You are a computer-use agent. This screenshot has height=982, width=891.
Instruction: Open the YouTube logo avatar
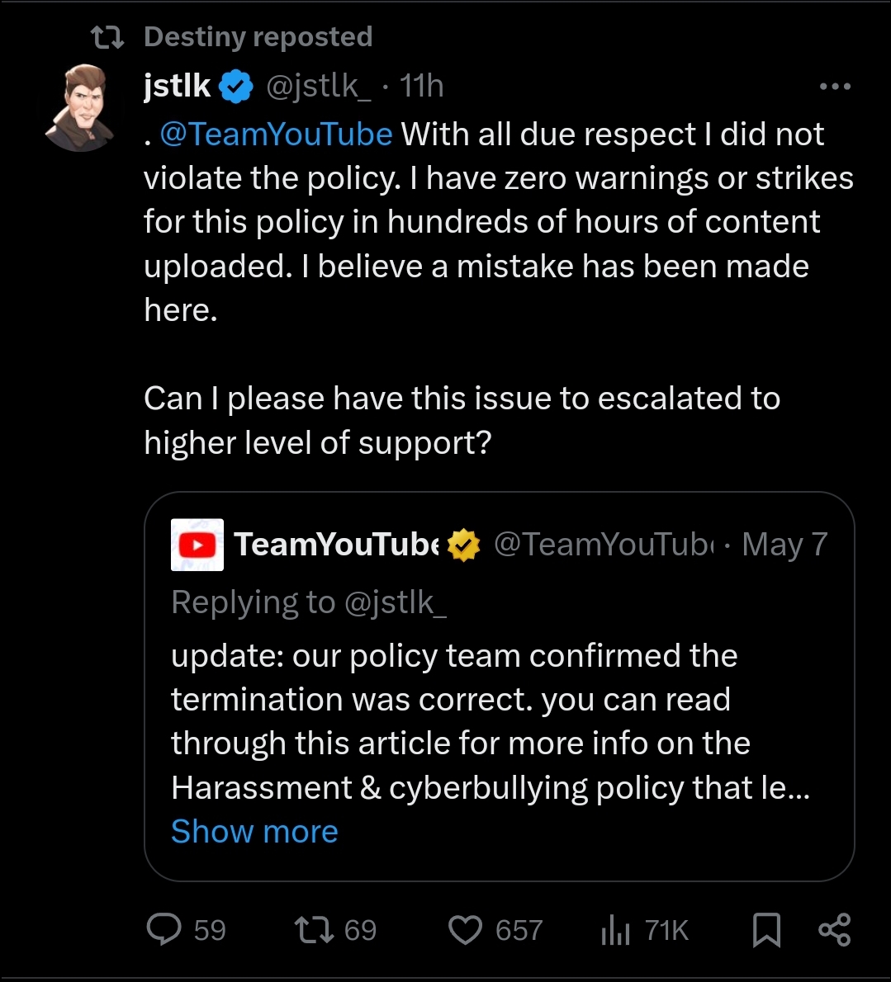[x=197, y=545]
